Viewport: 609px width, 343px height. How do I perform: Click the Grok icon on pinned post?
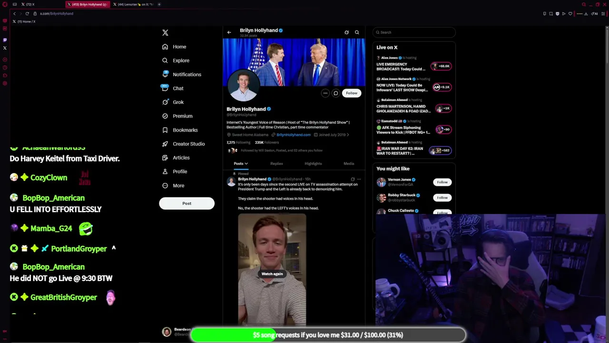click(353, 180)
